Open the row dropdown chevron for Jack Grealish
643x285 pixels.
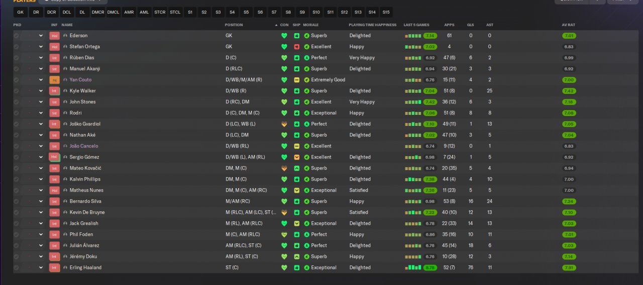[x=41, y=223]
